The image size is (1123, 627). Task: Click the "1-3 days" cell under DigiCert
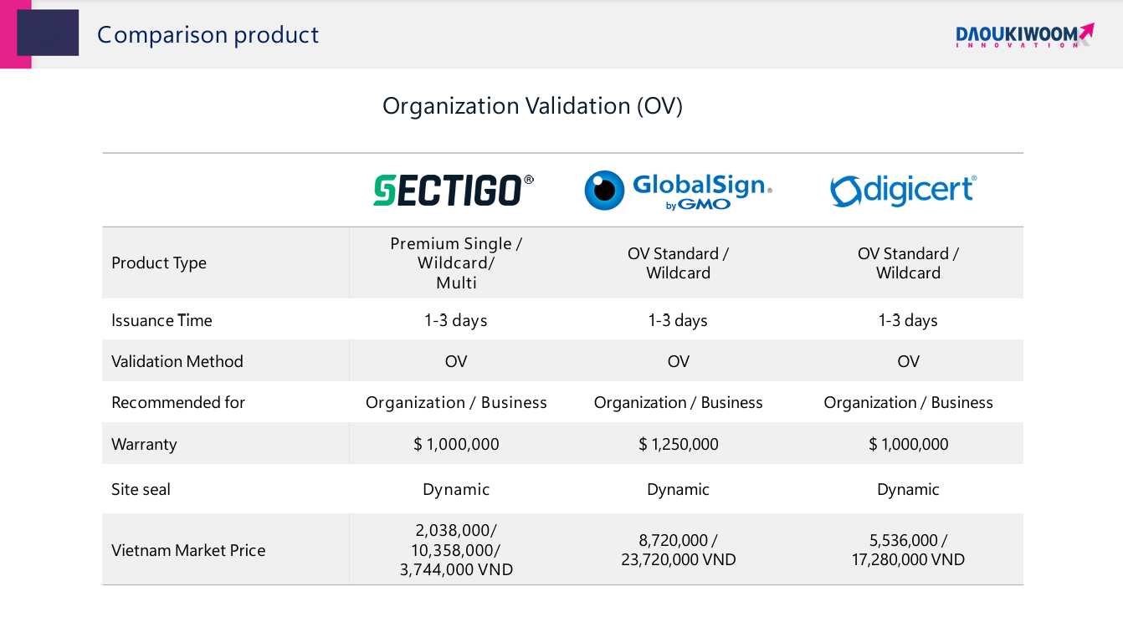pos(908,320)
